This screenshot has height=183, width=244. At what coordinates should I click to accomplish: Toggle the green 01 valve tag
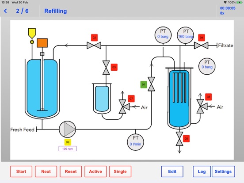pos(144,84)
